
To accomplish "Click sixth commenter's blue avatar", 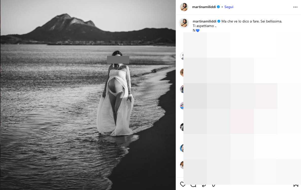I will pos(182,148).
